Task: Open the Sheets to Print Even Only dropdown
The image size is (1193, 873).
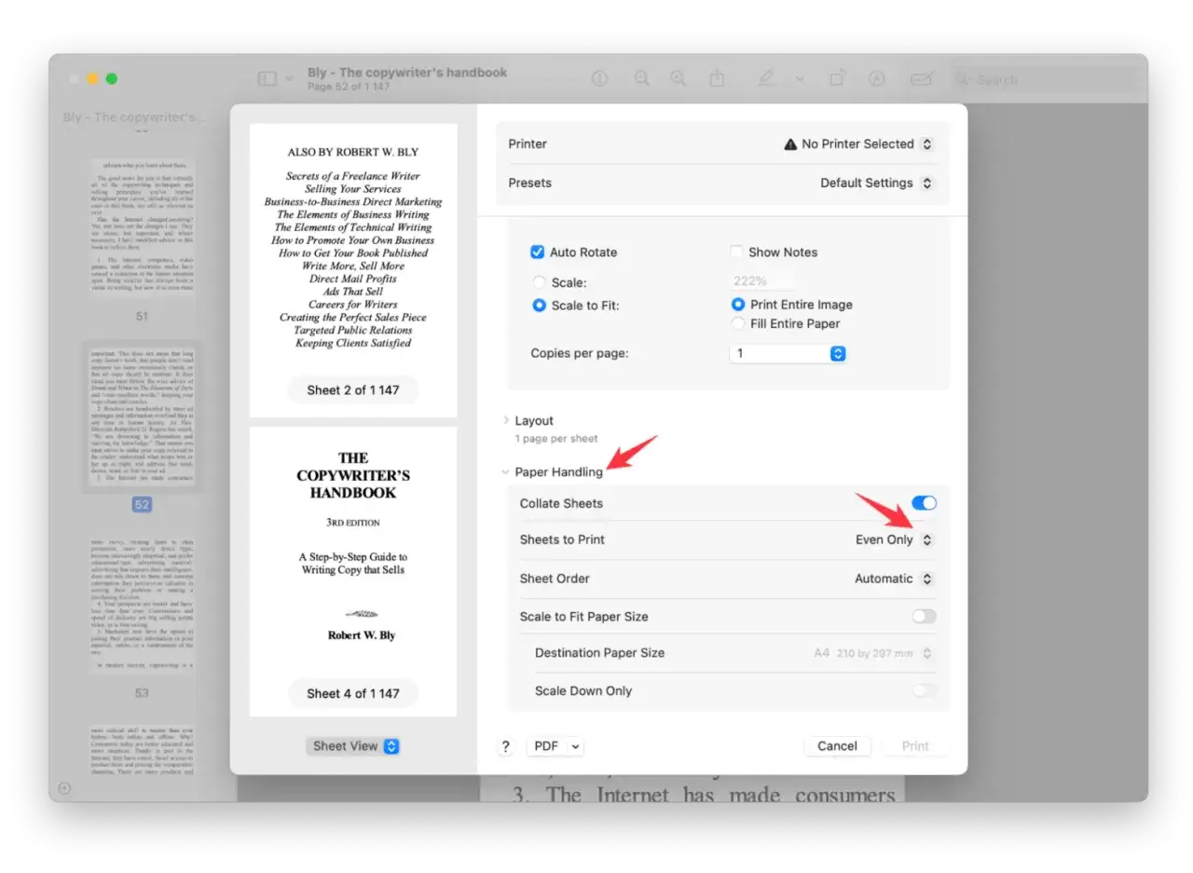Action: click(x=894, y=540)
